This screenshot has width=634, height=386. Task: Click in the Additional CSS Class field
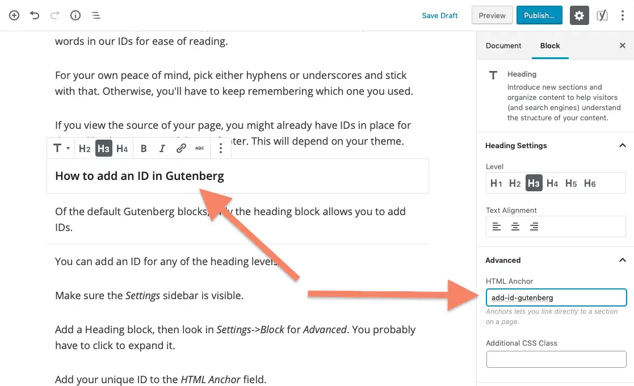click(556, 359)
